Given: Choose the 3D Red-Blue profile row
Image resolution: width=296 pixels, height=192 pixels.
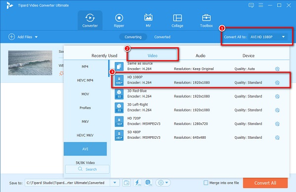Looking at the screenshot, I should (x=200, y=94).
